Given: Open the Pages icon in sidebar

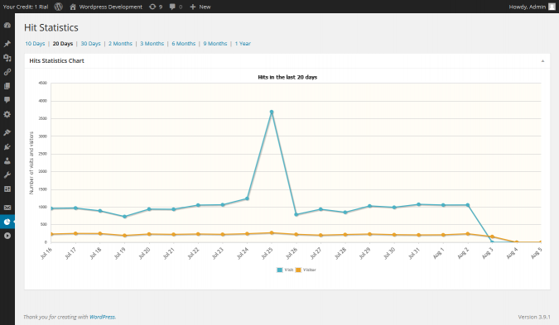Looking at the screenshot, I should [x=7, y=86].
